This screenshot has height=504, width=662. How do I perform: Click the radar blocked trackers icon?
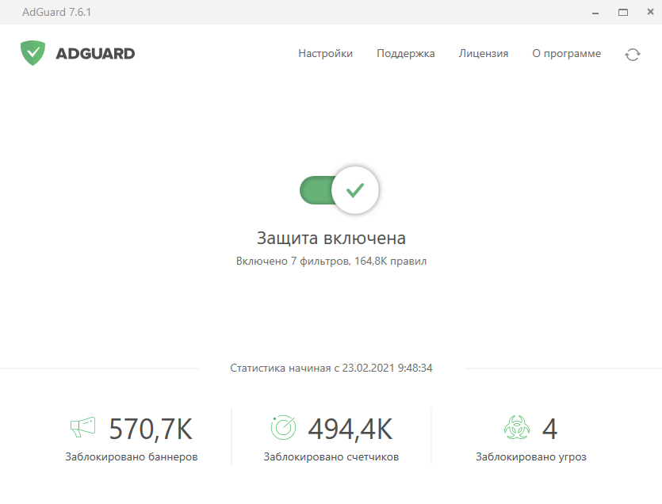pyautogui.click(x=283, y=428)
